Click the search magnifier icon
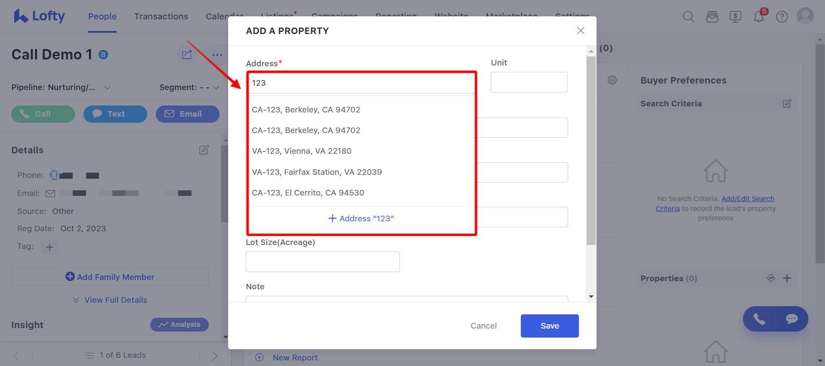 (x=688, y=16)
